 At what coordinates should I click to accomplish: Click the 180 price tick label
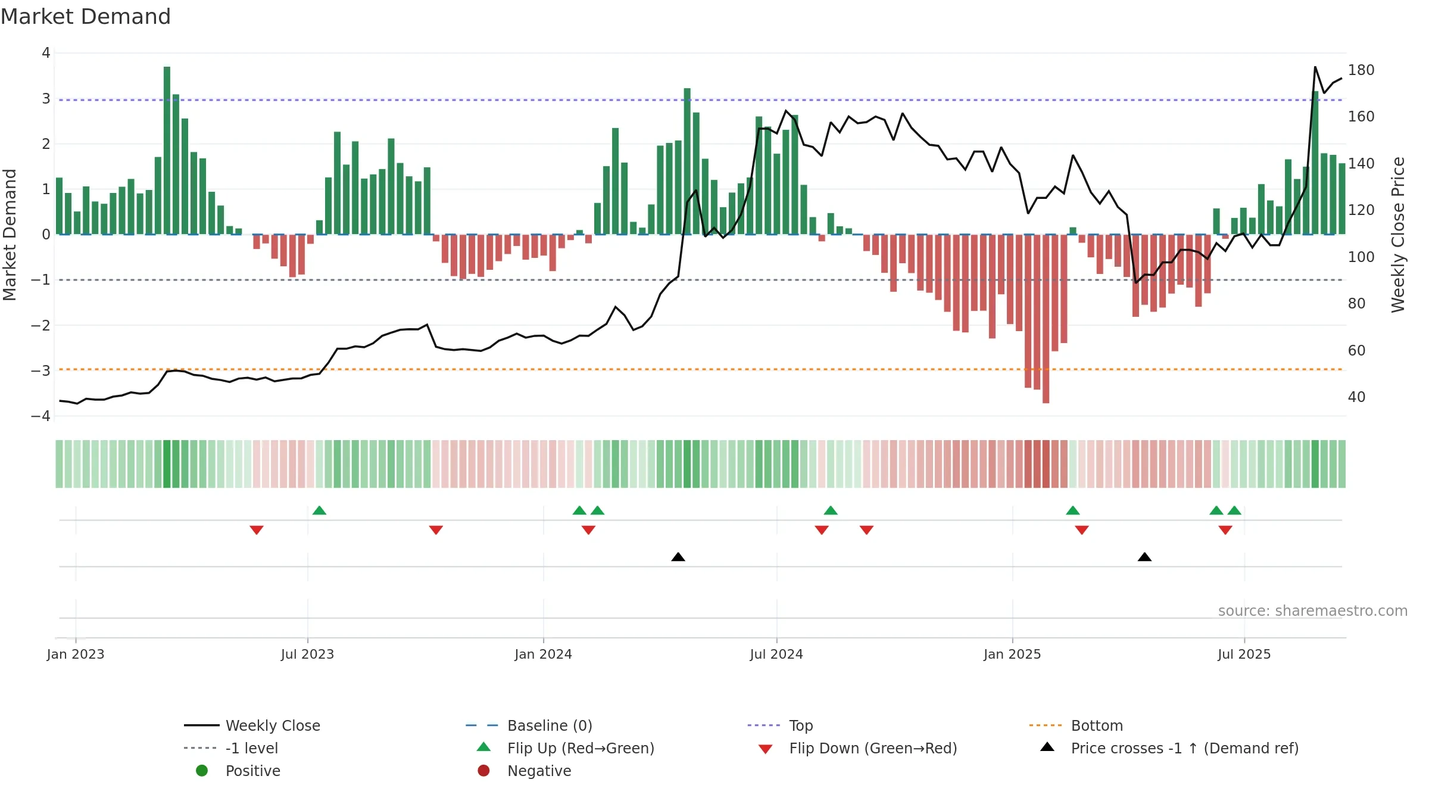[x=1361, y=70]
